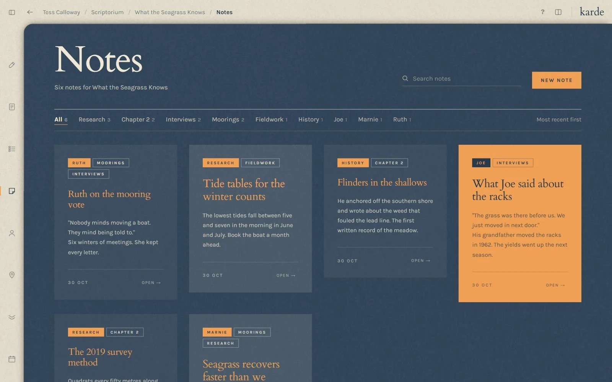Filter notes by Moorings tab
Screen dimensions: 612x382
228,120
